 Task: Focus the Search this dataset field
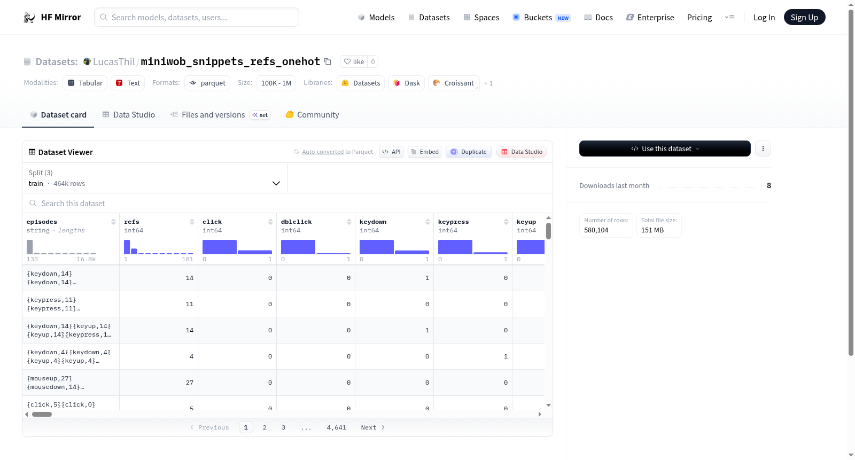click(287, 204)
